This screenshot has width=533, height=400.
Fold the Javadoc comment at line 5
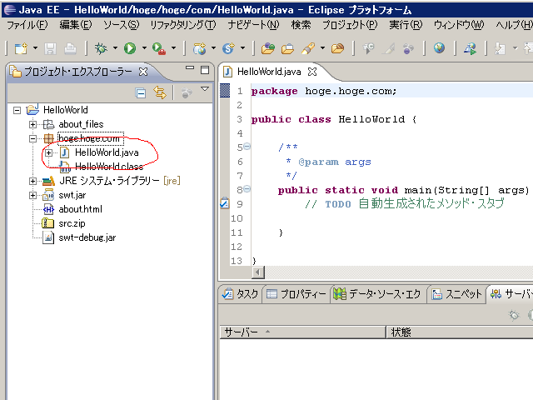[x=247, y=147]
